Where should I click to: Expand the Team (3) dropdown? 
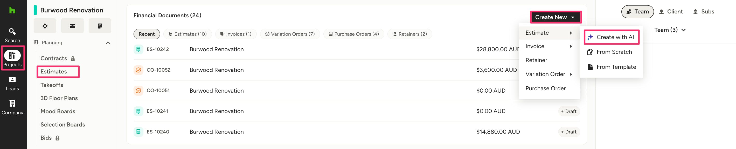coord(670,30)
